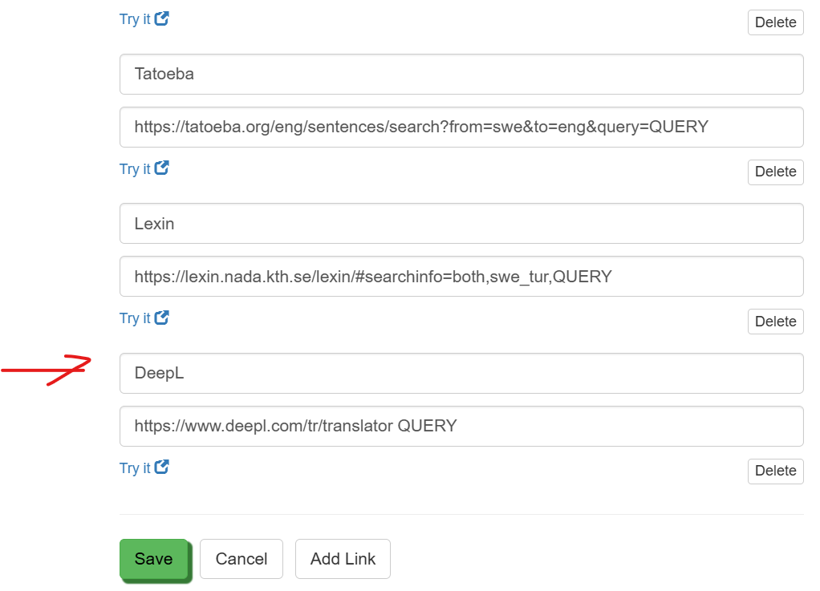Focus the Tatoeba name input field

(461, 74)
